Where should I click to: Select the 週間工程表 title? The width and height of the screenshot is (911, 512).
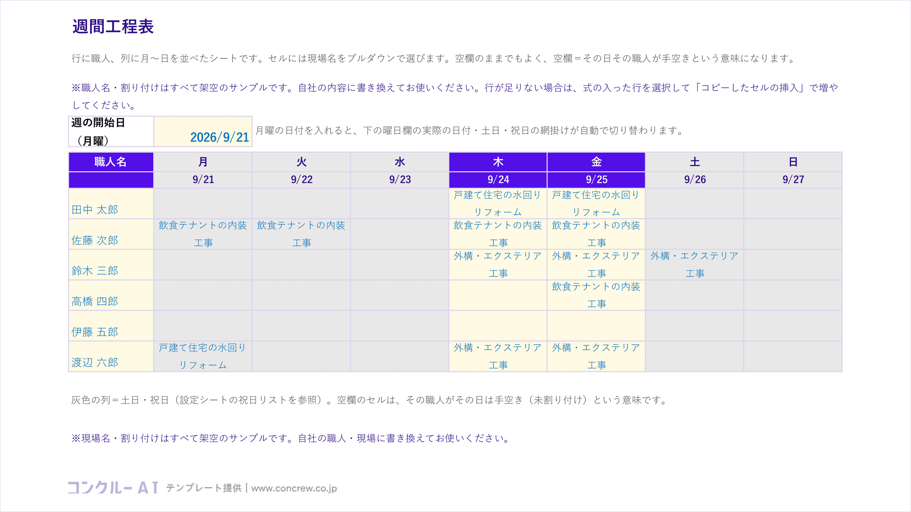point(113,27)
